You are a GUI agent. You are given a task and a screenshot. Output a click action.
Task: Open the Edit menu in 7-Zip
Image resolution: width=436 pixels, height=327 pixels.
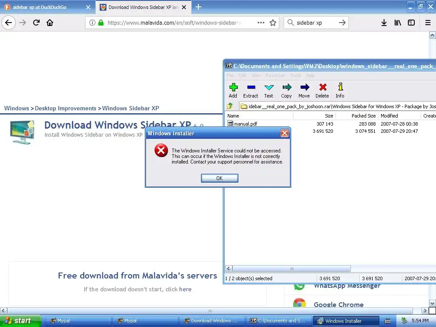pyautogui.click(x=242, y=75)
